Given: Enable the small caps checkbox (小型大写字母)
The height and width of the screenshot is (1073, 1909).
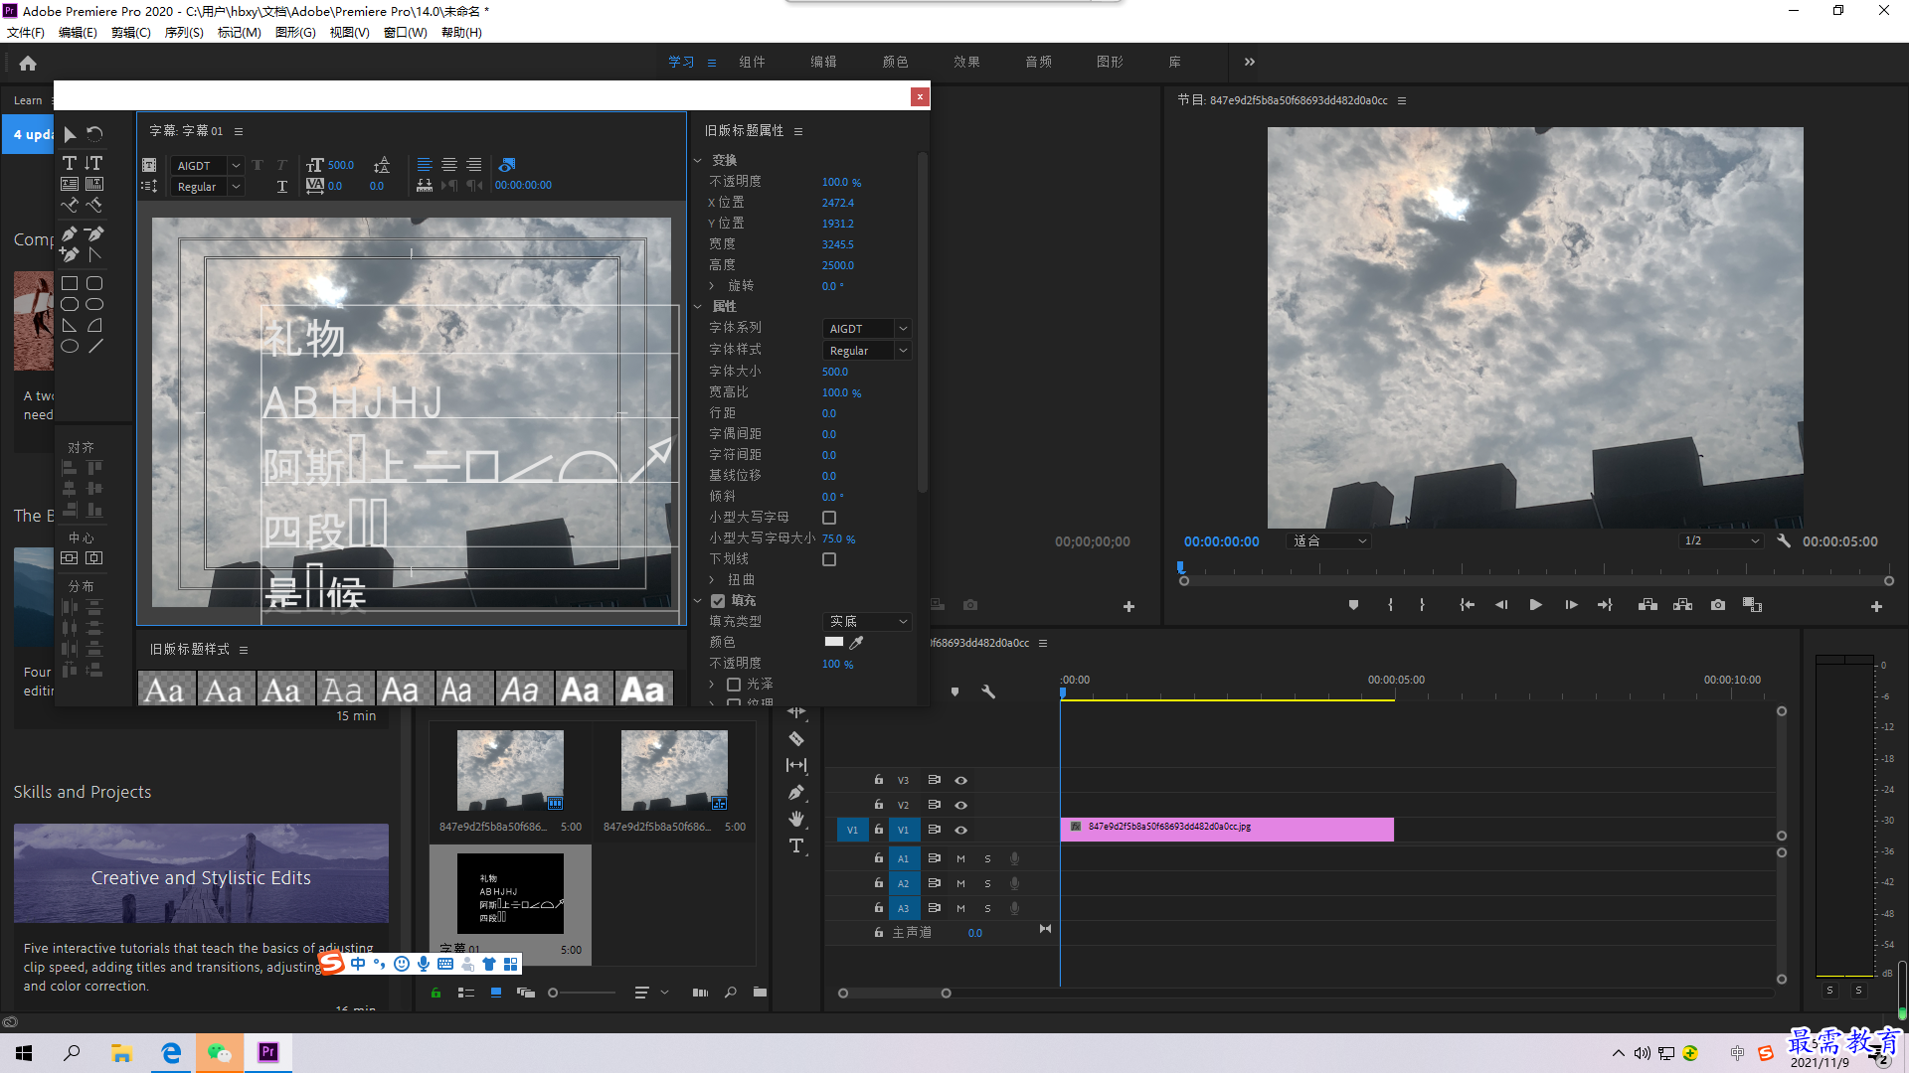Looking at the screenshot, I should pyautogui.click(x=829, y=518).
